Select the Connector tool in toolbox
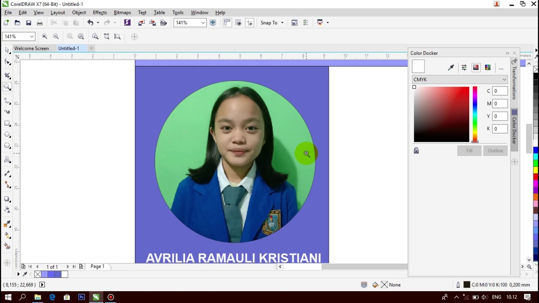 pos(7,185)
